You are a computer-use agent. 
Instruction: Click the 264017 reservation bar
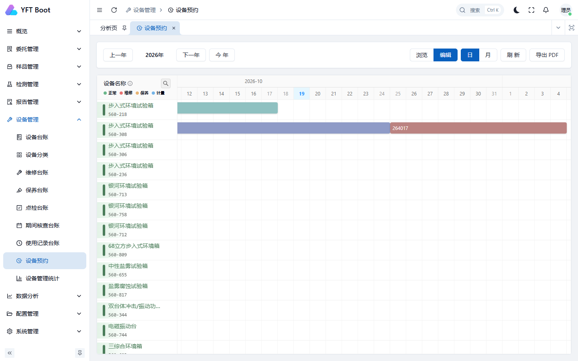[x=478, y=128]
